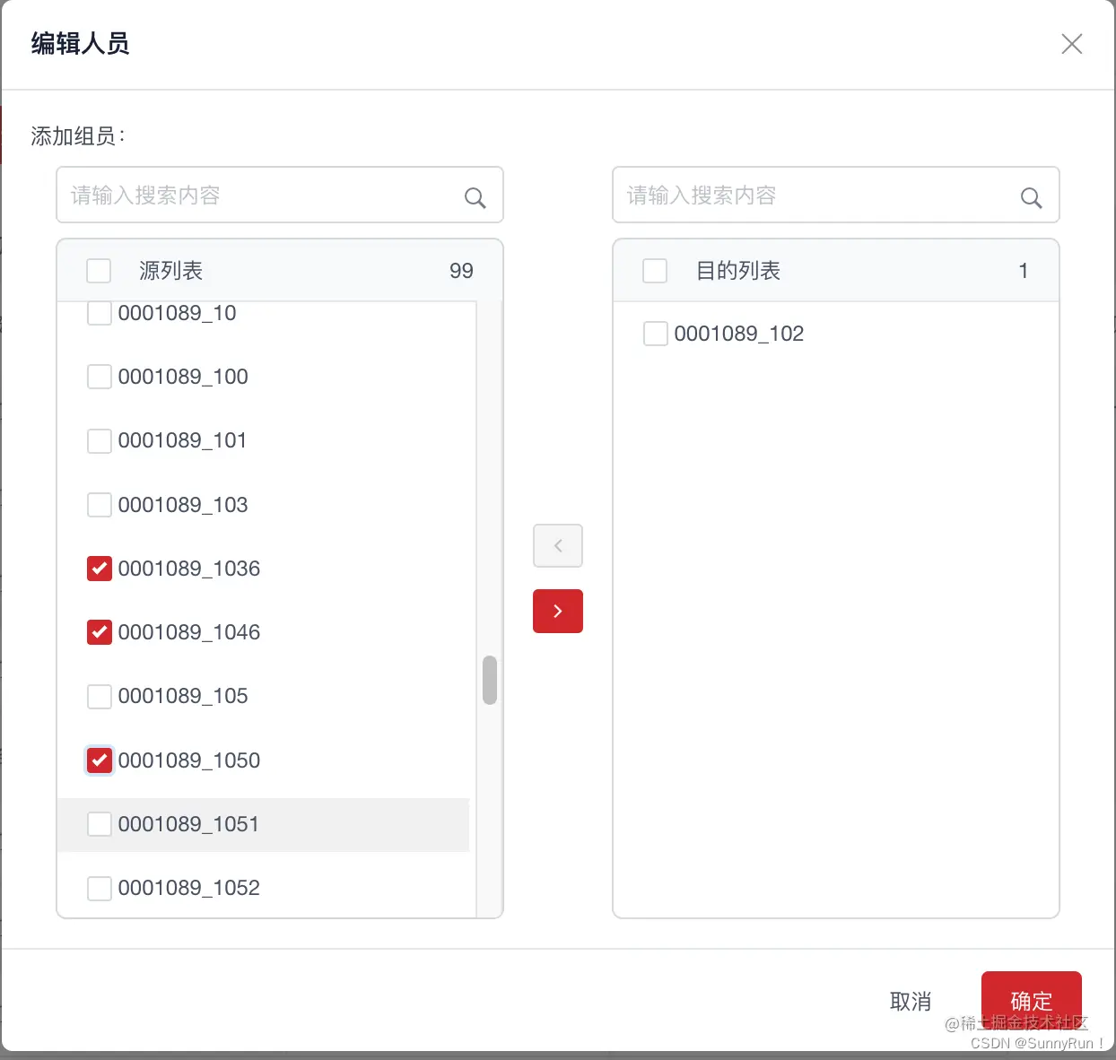Tick the 目的列表 select-all checkbox

pyautogui.click(x=655, y=271)
